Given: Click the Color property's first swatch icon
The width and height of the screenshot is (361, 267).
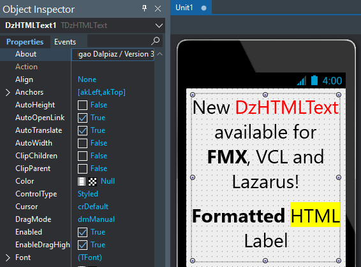Looking at the screenshot, I should click(82, 181).
